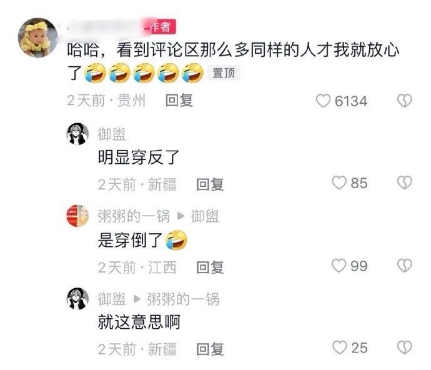Open the author's baby photo avatar
Viewport: 431px width, 370px height.
(38, 37)
